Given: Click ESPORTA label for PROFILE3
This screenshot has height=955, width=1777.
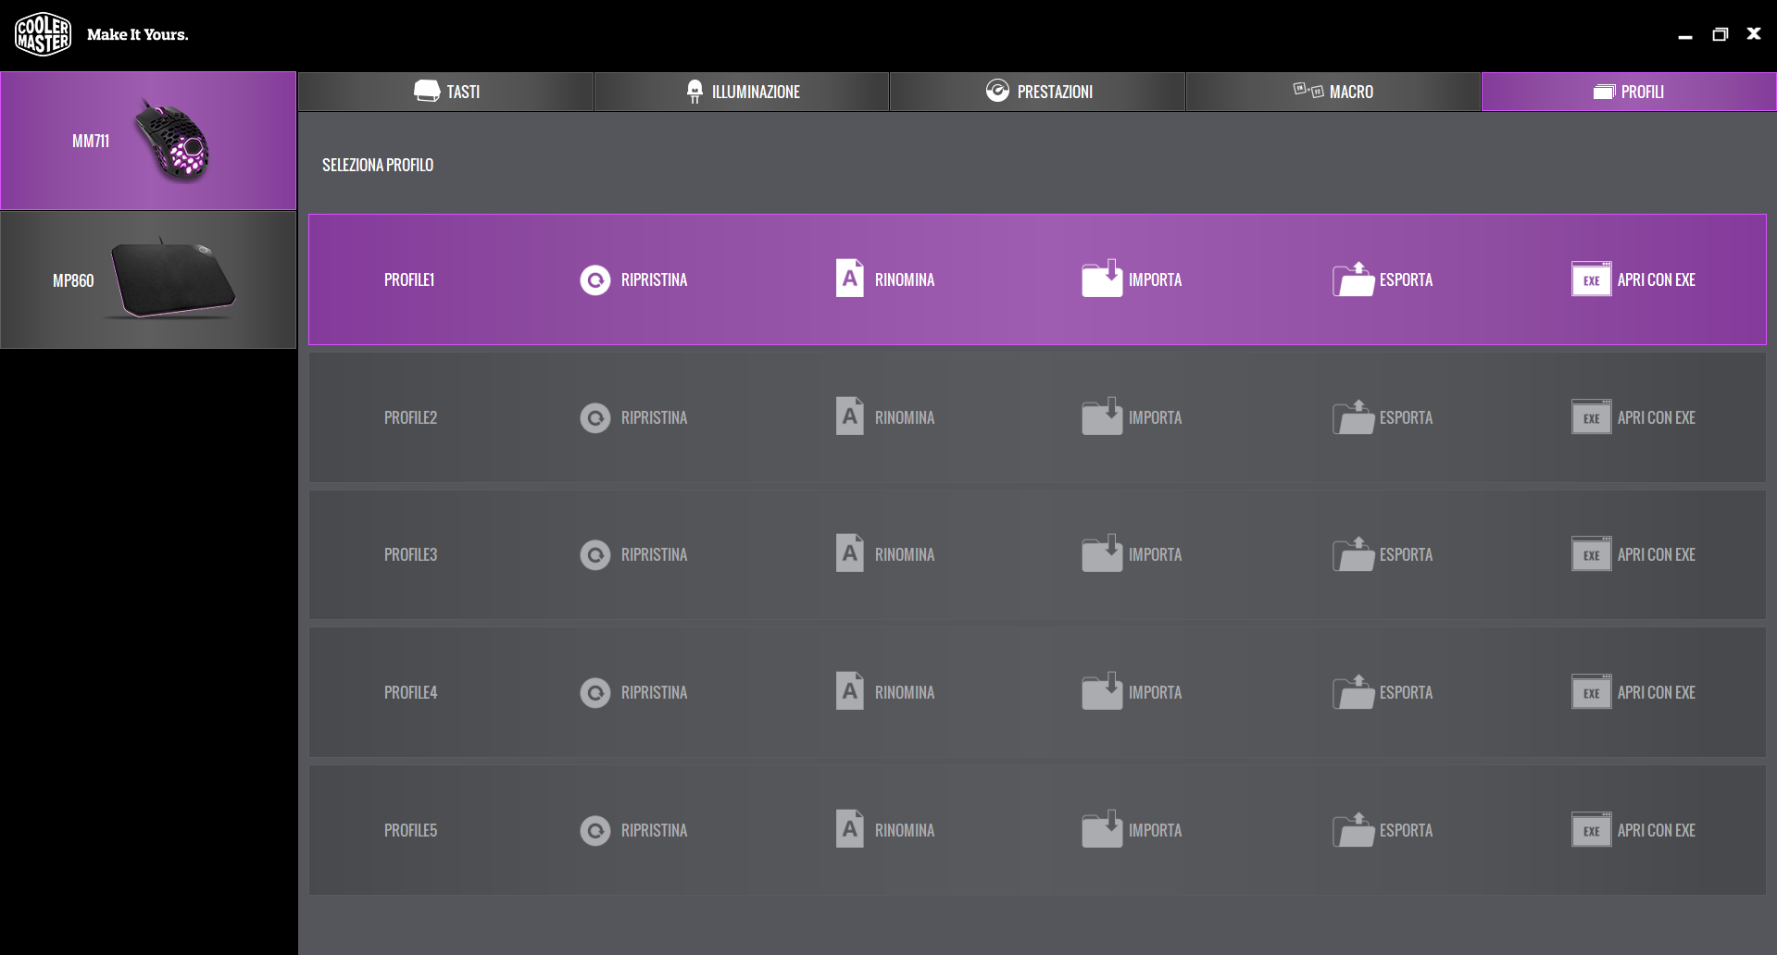Looking at the screenshot, I should (1406, 554).
